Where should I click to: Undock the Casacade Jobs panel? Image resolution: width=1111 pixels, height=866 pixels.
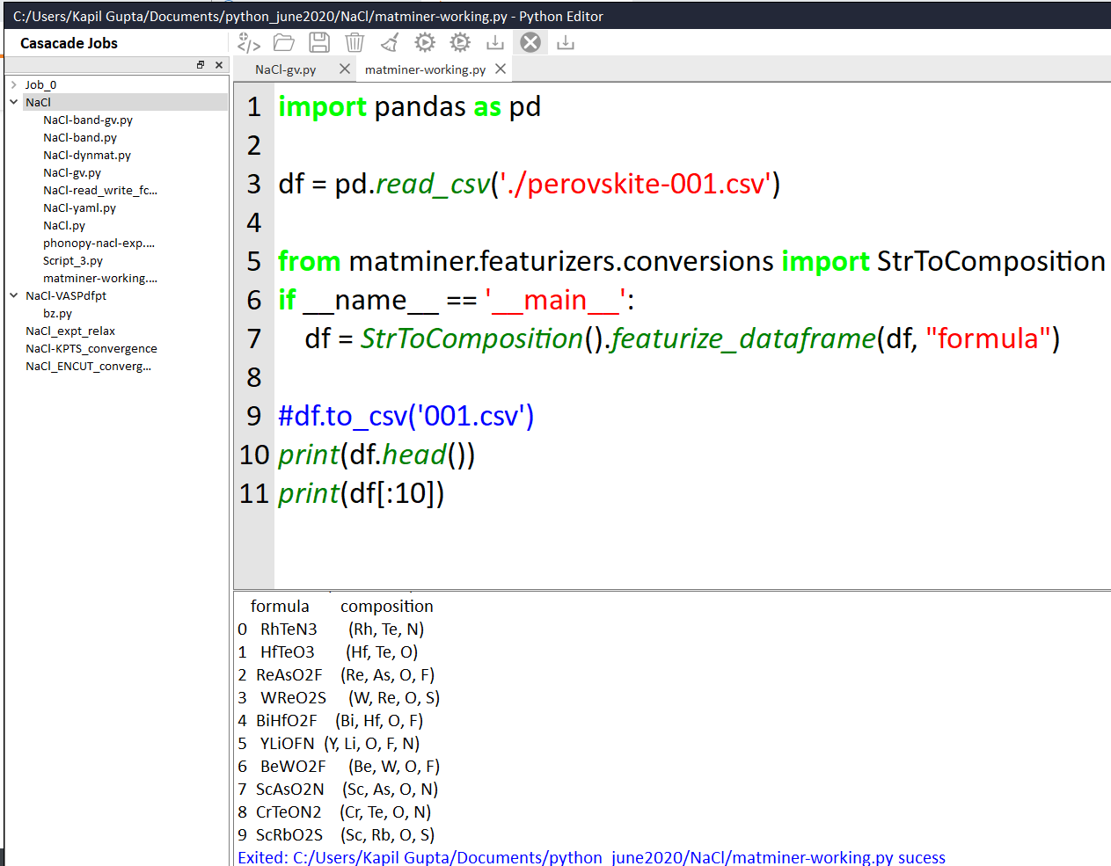click(x=201, y=65)
